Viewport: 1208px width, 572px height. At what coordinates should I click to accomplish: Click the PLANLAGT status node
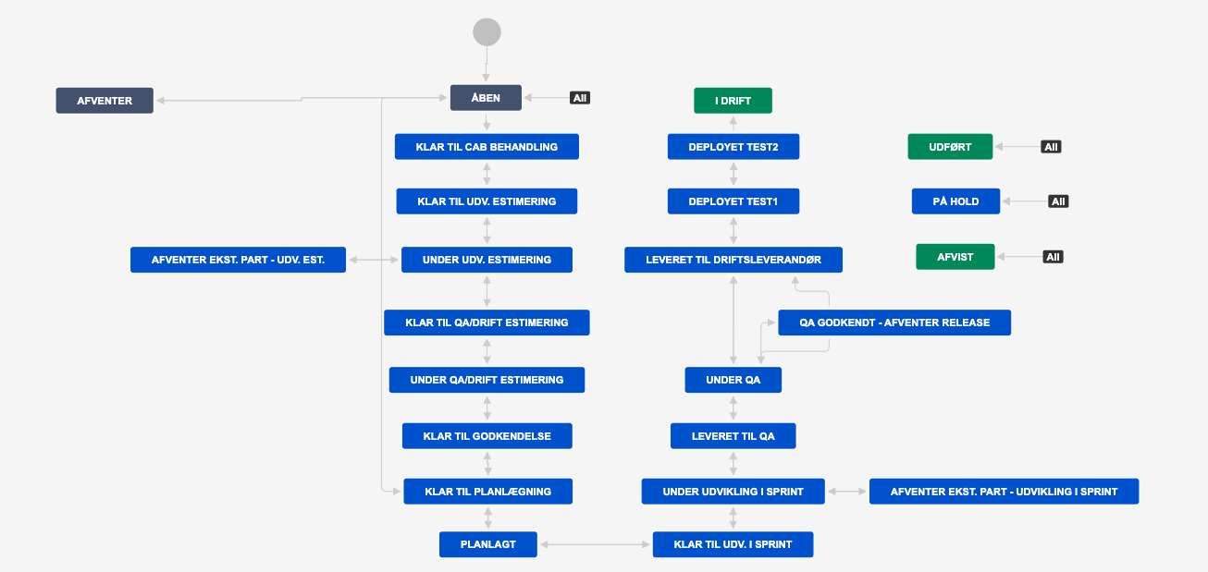(x=488, y=544)
